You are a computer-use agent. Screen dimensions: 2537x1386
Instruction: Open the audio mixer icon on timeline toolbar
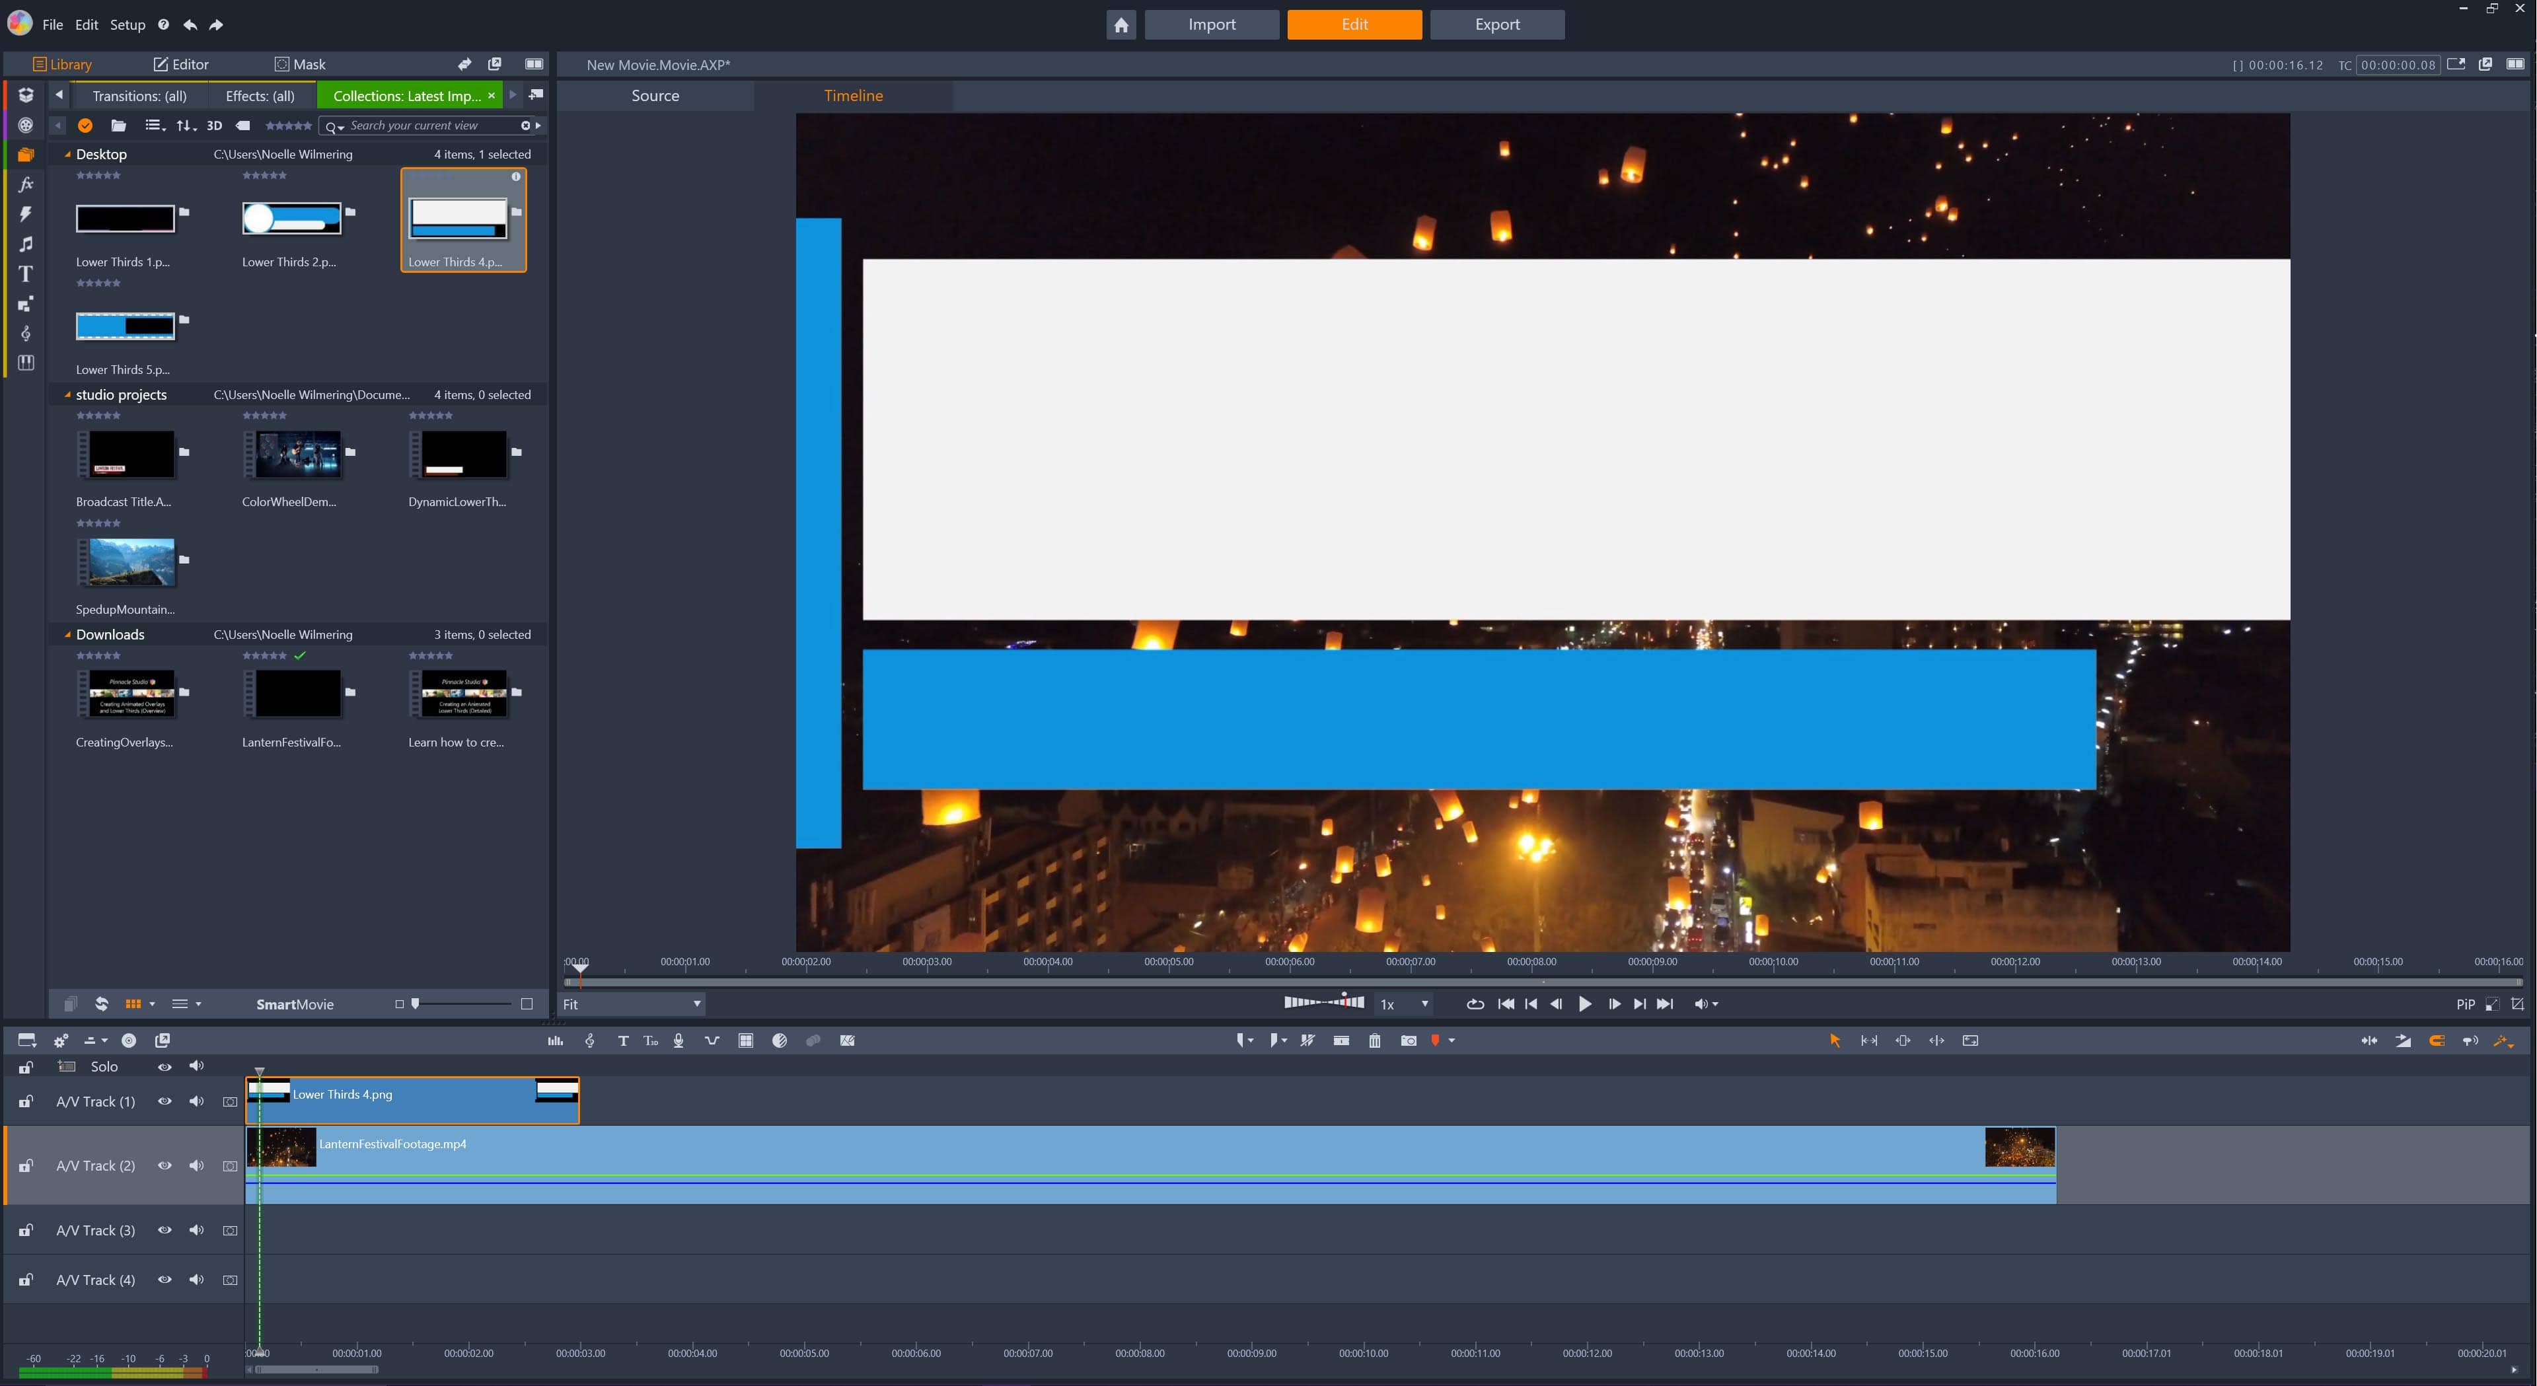[x=556, y=1040]
